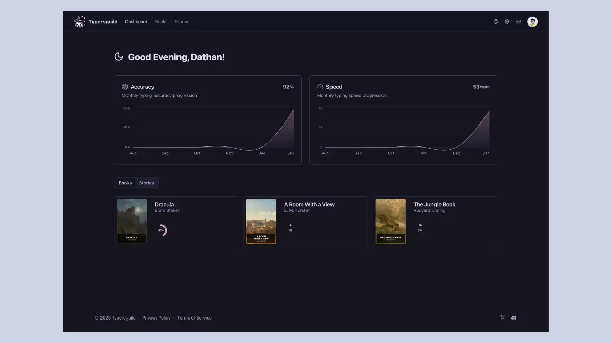Open the Discord icon in the footer
Screen dimensions: 612x343
coord(514,317)
